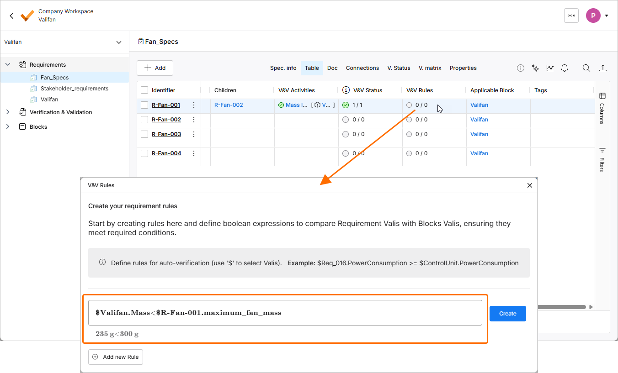Toggle the select-all checkbox in header

pos(144,90)
